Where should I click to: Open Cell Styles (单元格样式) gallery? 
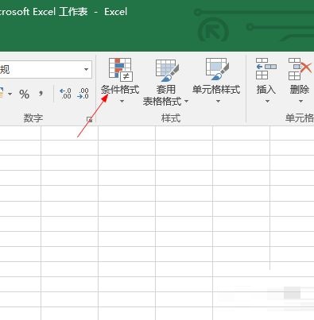(x=216, y=80)
